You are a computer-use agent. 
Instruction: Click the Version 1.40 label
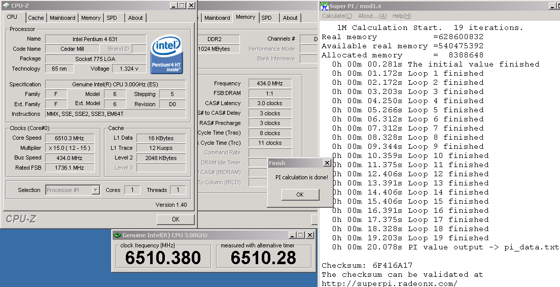171,205
